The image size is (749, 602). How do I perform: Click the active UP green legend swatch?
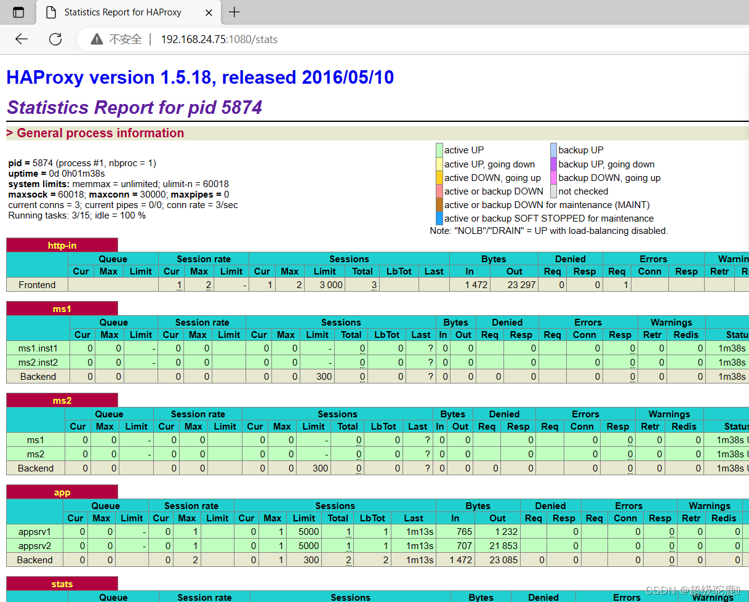(x=439, y=150)
